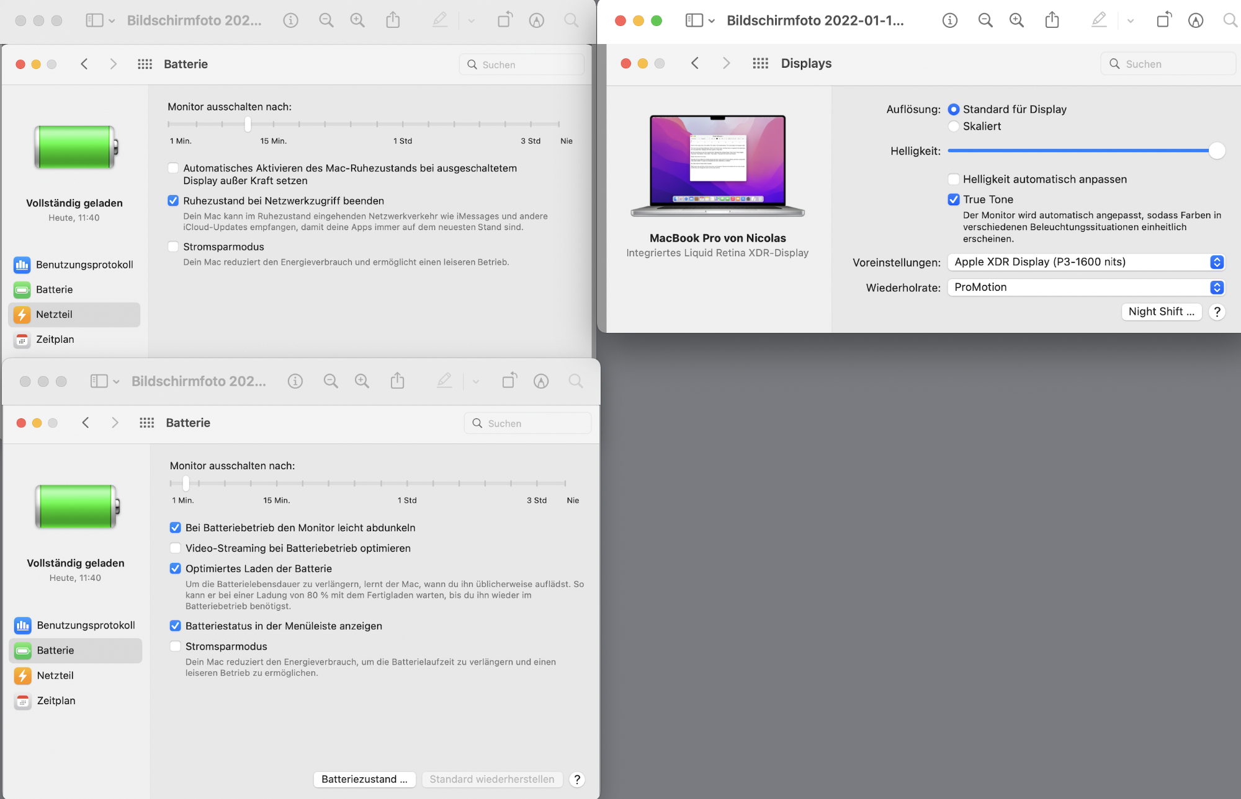Click the zoom in magnifier in top-left Preview window
Viewport: 1241px width, 799px height.
point(357,20)
